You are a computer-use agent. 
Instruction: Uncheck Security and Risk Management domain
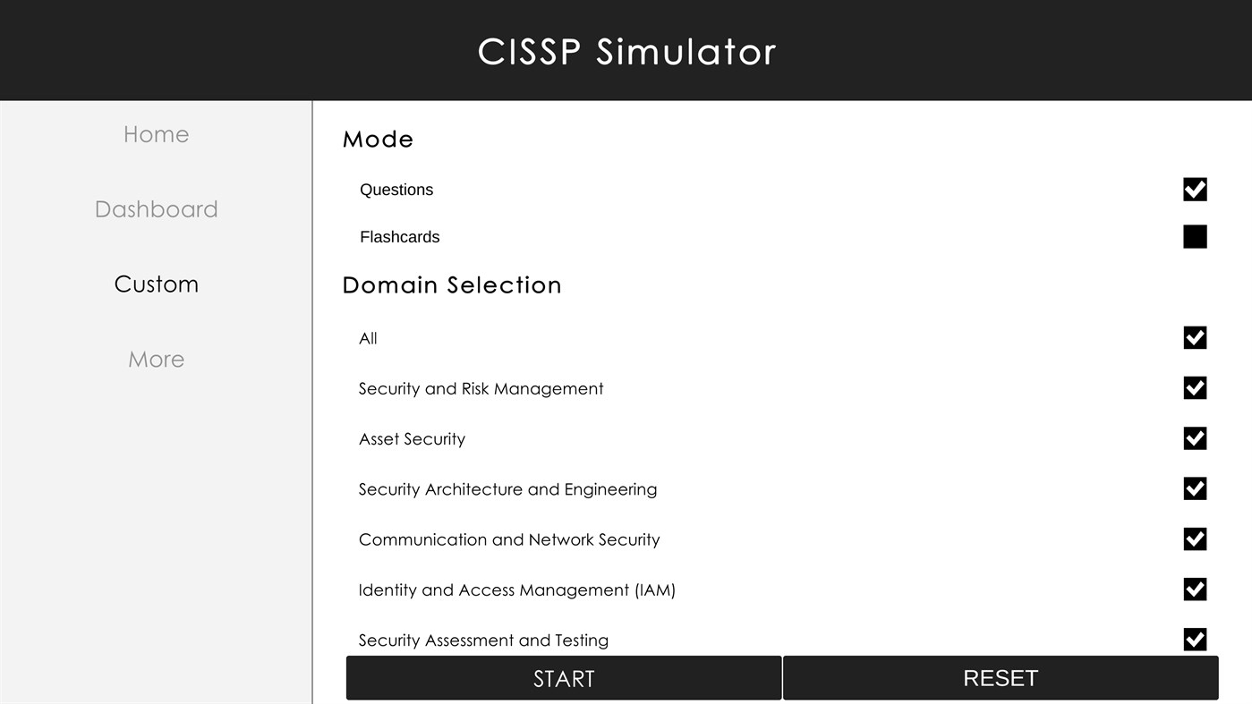coord(1195,388)
